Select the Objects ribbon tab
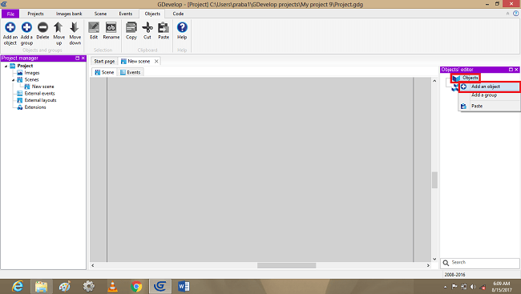The image size is (521, 294). [152, 14]
